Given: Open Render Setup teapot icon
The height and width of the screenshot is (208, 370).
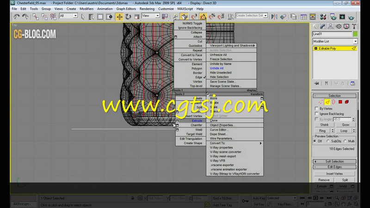Looking at the screenshot, I should [x=333, y=17].
